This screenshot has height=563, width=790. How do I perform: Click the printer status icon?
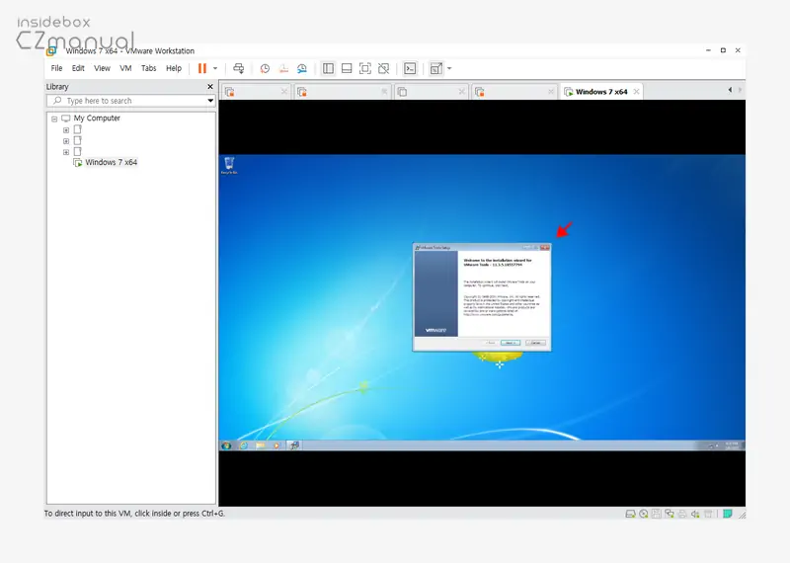(682, 514)
